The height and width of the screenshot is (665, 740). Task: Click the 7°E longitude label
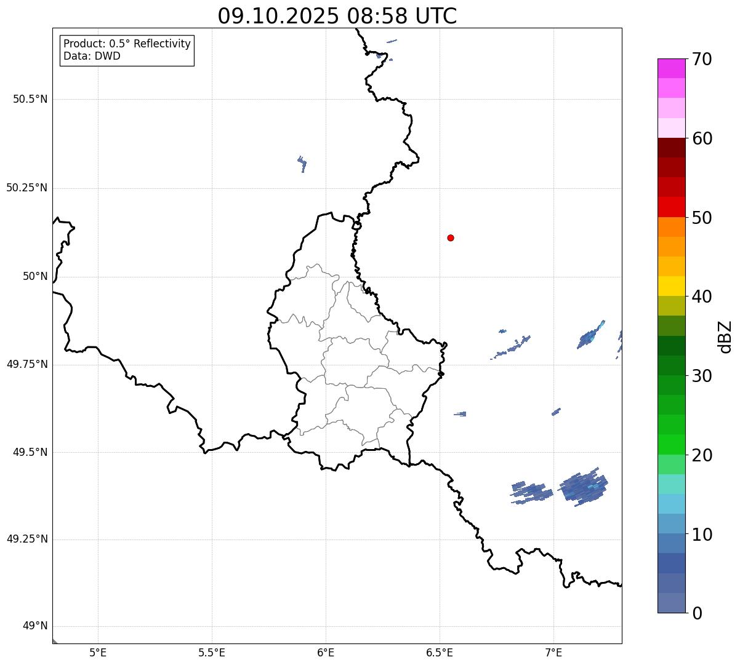(553, 652)
